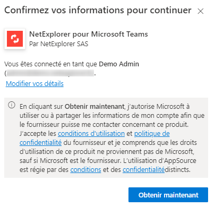Click the Par NetExplorer SAS publisher text
This screenshot has width=215, height=207.
click(58, 44)
